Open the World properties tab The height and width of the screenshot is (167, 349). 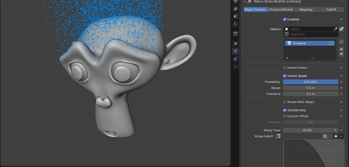[x=236, y=24]
